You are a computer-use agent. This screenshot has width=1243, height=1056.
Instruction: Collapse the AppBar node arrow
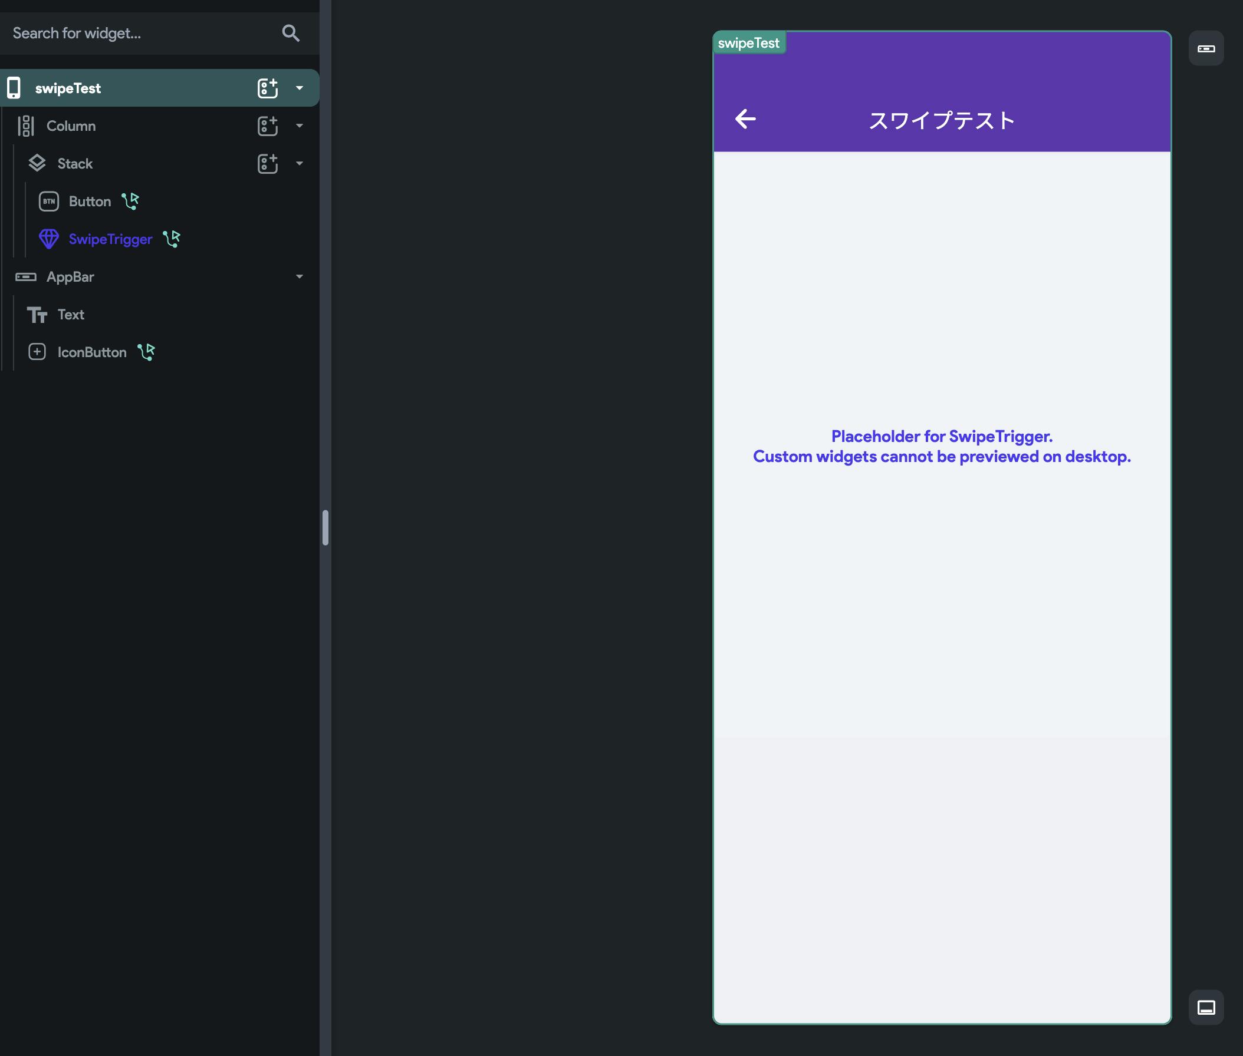(x=300, y=276)
